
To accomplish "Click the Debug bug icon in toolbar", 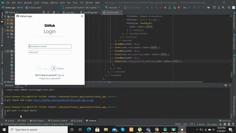I will pyautogui.click(x=152, y=7).
